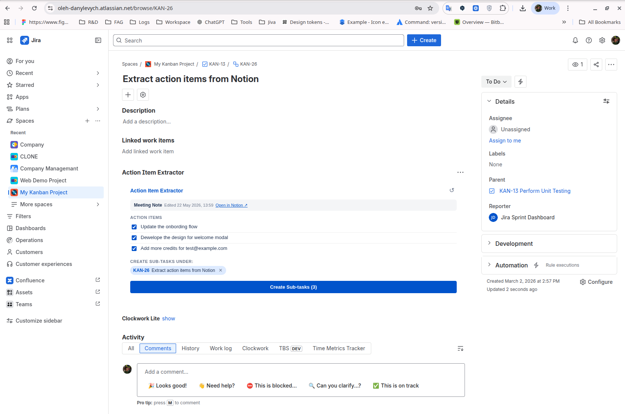Open Confluence external link icon
This screenshot has height=414, width=625.
point(98,280)
